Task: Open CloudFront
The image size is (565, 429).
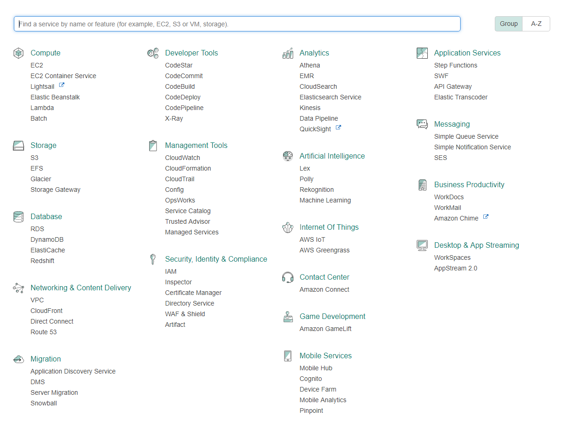Action: coord(47,311)
